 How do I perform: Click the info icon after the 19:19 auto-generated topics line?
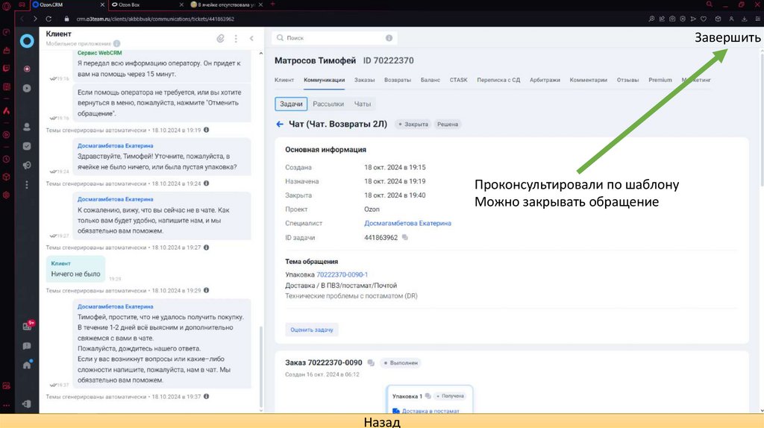coord(207,130)
